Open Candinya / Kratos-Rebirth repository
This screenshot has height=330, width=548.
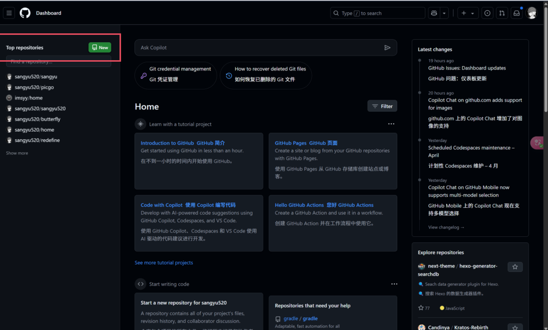click(x=458, y=327)
